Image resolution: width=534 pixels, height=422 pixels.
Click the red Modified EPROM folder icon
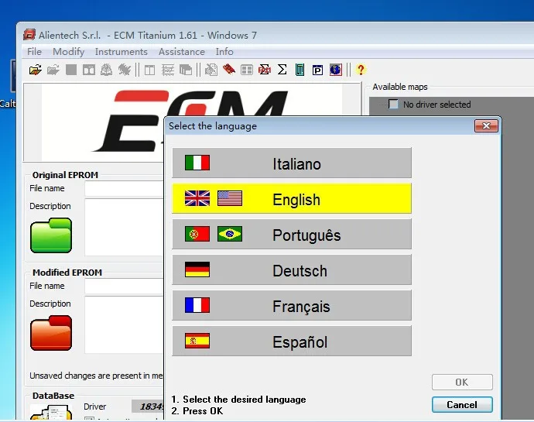(51, 333)
